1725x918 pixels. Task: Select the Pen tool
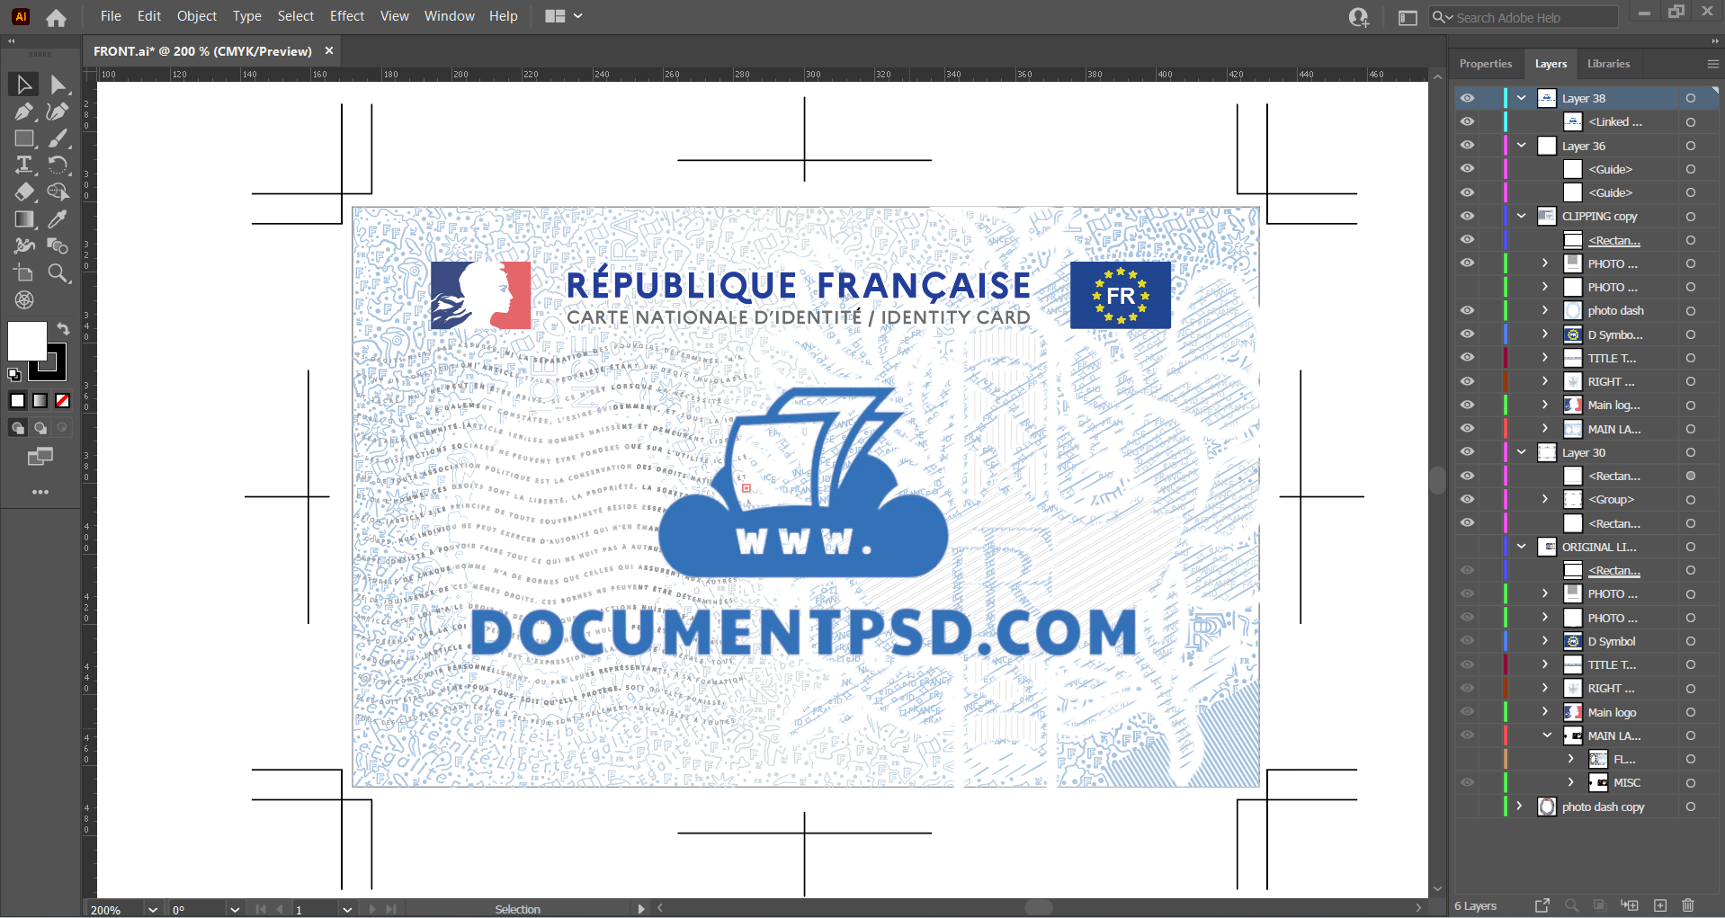point(24,111)
